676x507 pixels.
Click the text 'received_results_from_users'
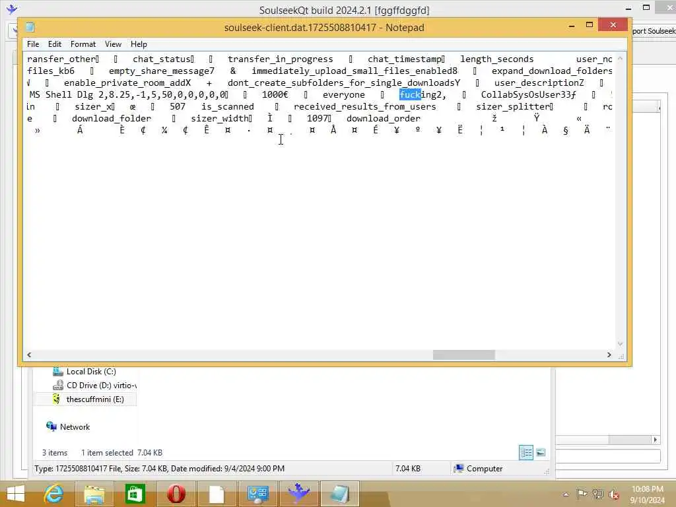click(x=364, y=106)
